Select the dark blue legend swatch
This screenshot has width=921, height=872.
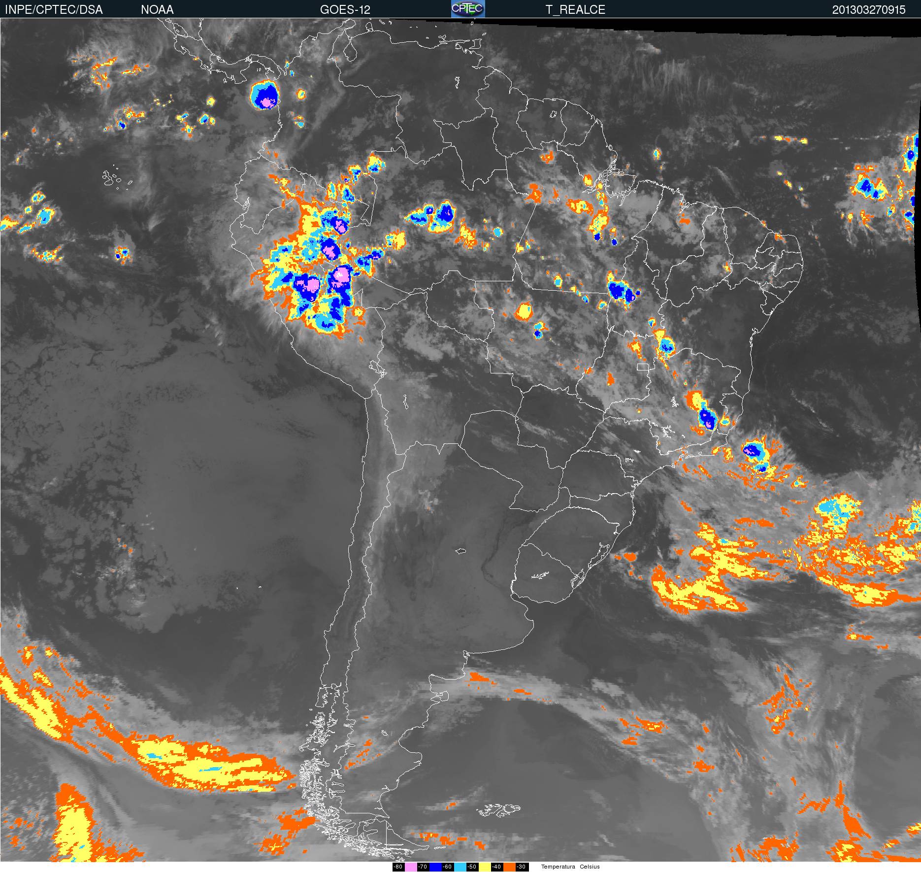(x=435, y=867)
